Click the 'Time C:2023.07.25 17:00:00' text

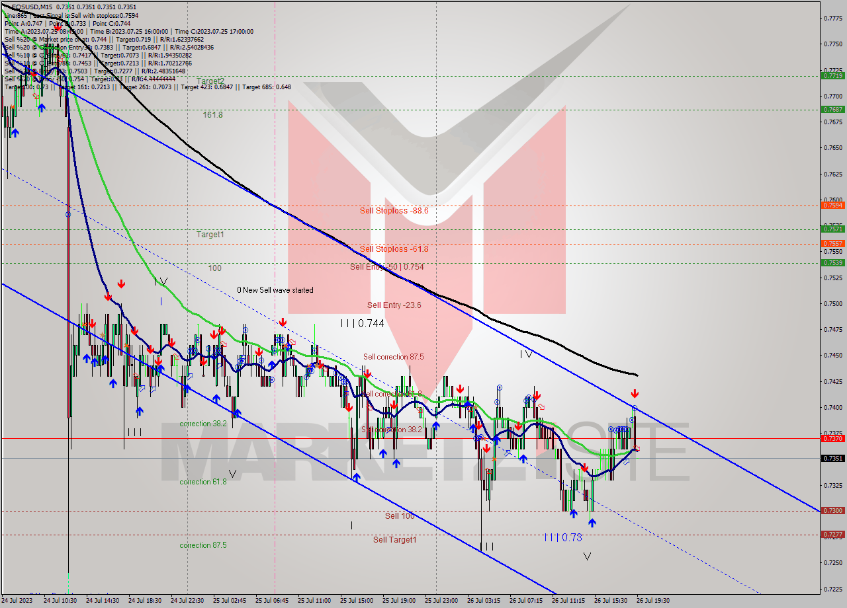point(214,31)
